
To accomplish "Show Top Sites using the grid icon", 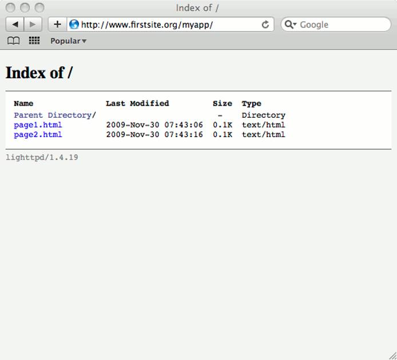I will point(34,41).
